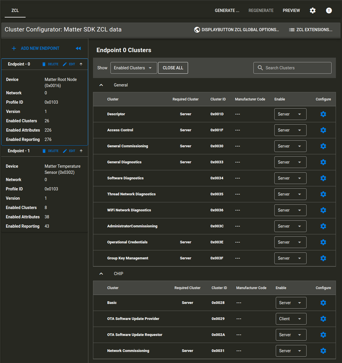Collapse Endpoint - 1 details arrow
The width and height of the screenshot is (342, 363).
click(x=81, y=151)
